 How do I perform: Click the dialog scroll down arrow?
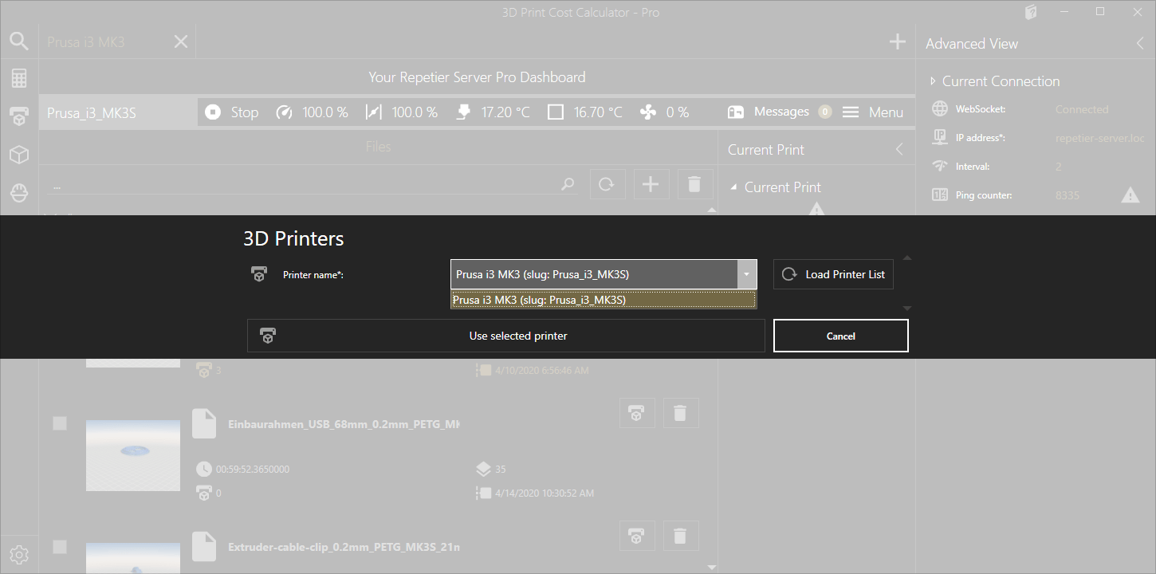tap(906, 308)
